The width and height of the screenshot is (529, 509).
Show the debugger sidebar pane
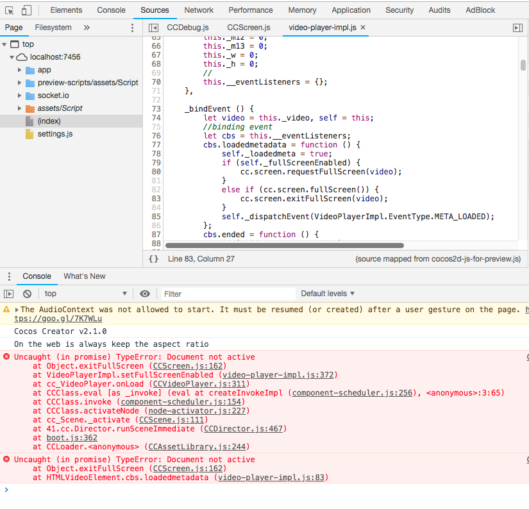[x=517, y=28]
